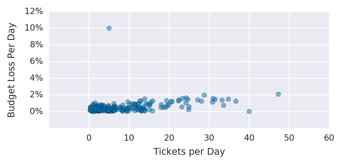Click the 6% y-axis tick label
The image size is (342, 164).
click(x=36, y=61)
